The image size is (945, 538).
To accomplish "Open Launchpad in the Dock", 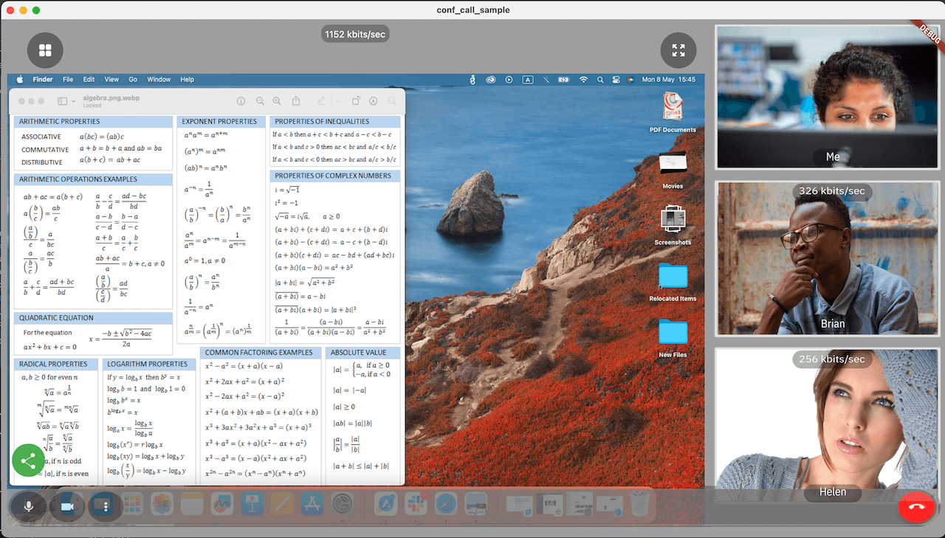I will (x=132, y=504).
